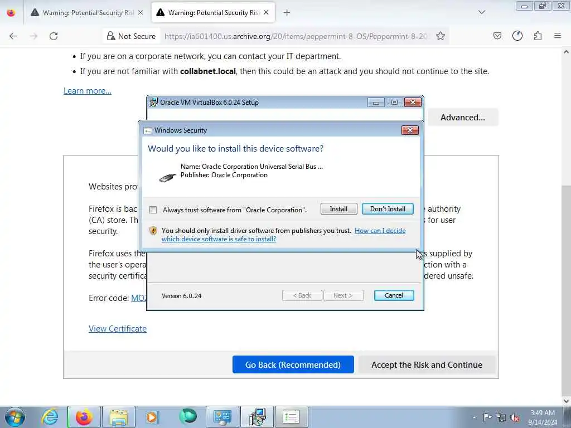Click the archive.org URL address bar
571x428 pixels.
coord(296,36)
